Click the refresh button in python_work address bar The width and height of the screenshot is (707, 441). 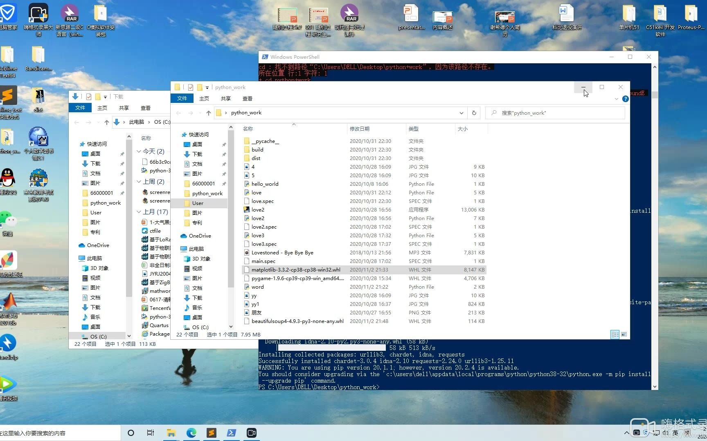(474, 113)
